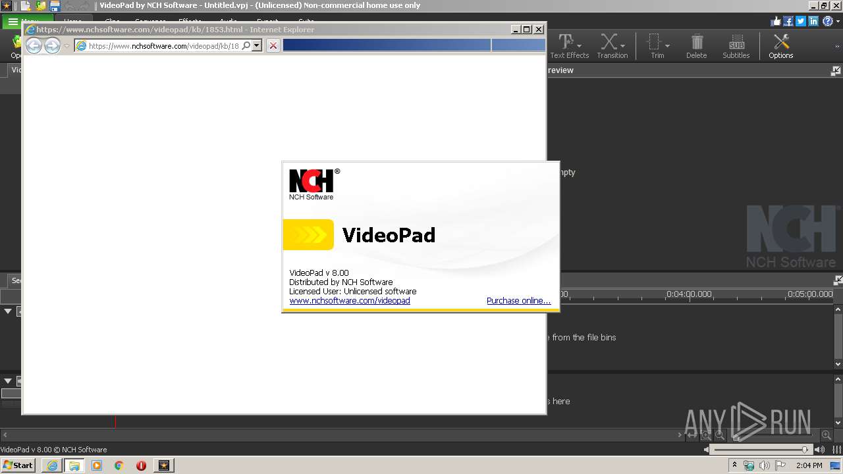843x474 pixels.
Task: Show hidden system tray icons
Action: [x=735, y=465]
